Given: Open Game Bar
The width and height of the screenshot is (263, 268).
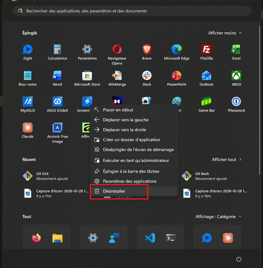Looking at the screenshot, I should click(x=206, y=104).
